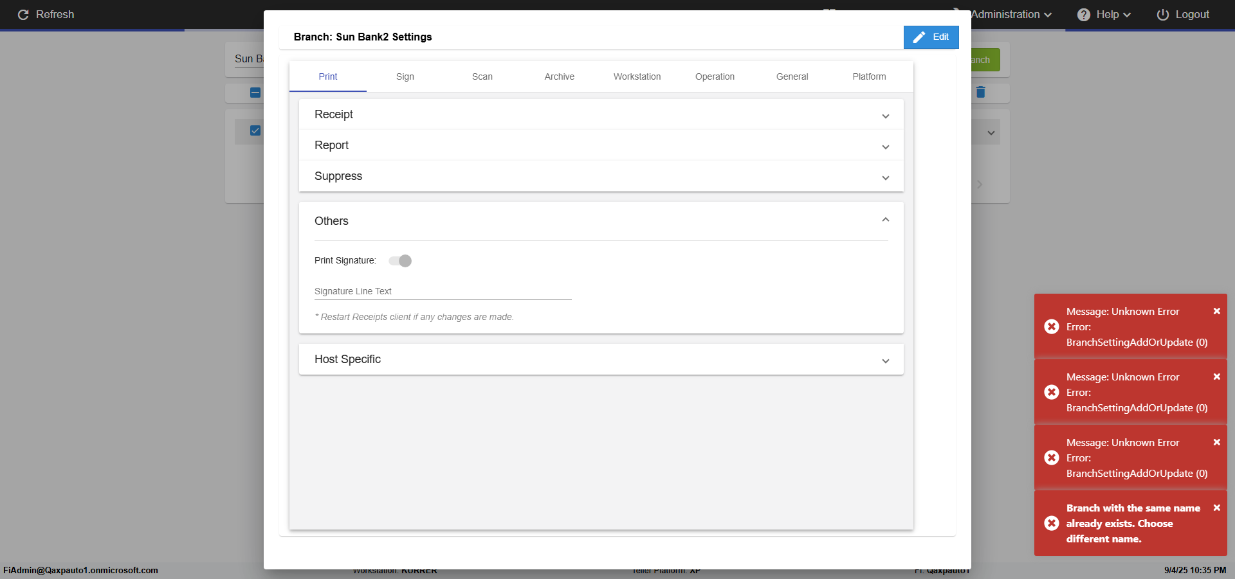The height and width of the screenshot is (579, 1235).
Task: Click the pencil Edit button
Action: pyautogui.click(x=931, y=37)
